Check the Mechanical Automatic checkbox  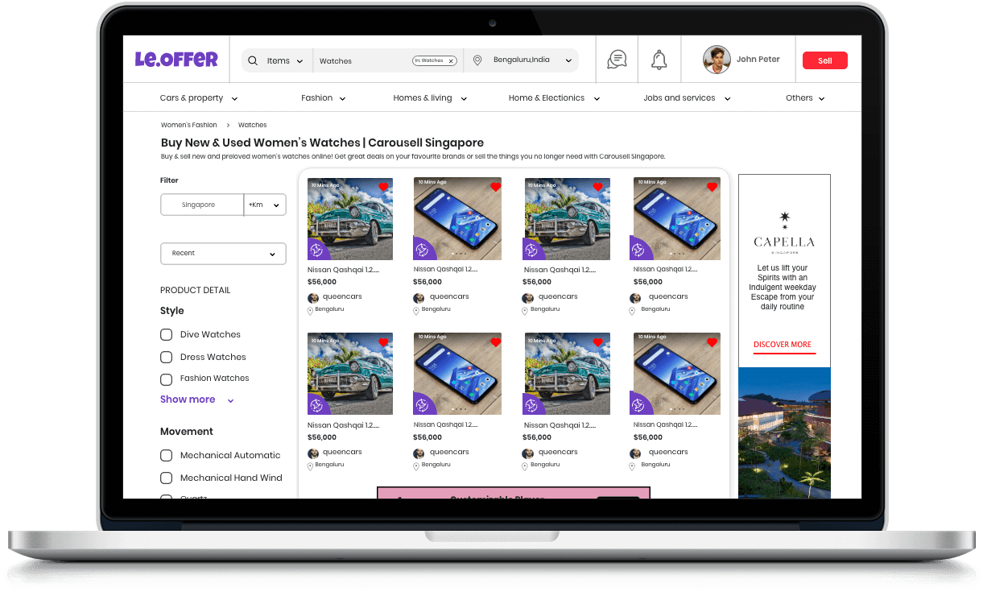[166, 455]
